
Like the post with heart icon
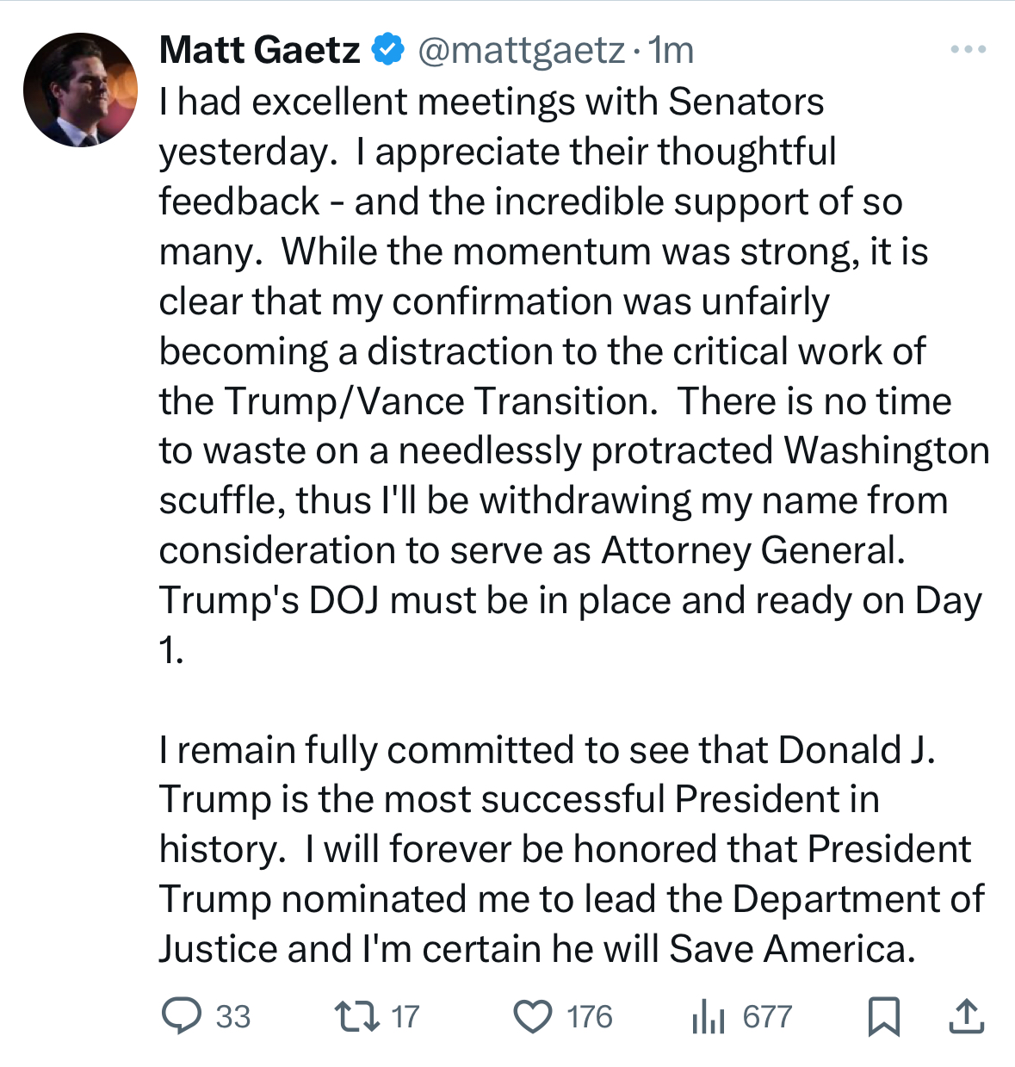(x=533, y=1016)
